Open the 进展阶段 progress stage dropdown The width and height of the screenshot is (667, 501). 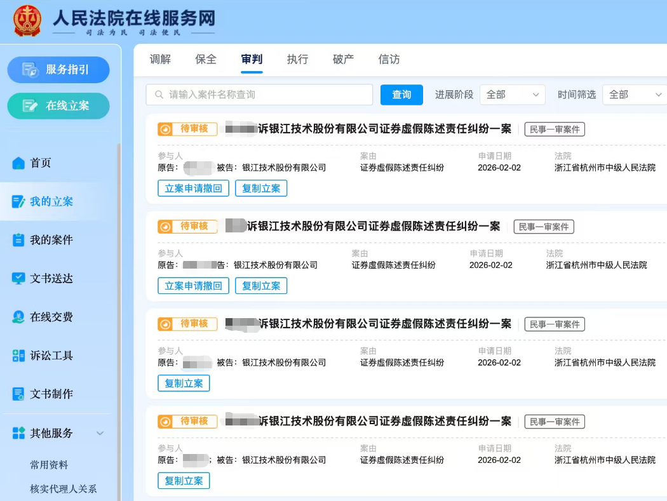pos(512,94)
